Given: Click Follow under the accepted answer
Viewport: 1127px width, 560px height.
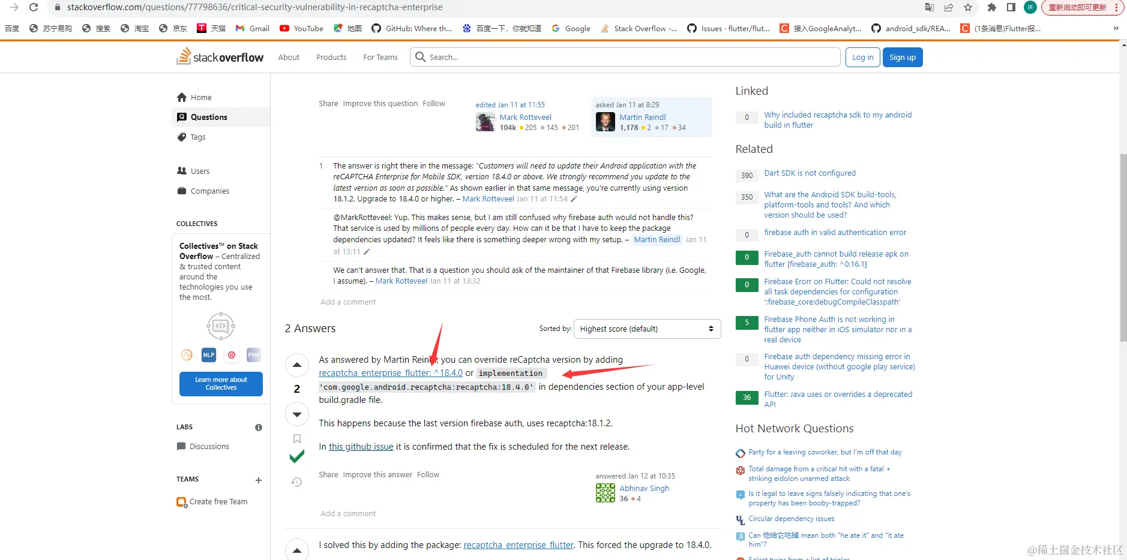Looking at the screenshot, I should (x=428, y=474).
